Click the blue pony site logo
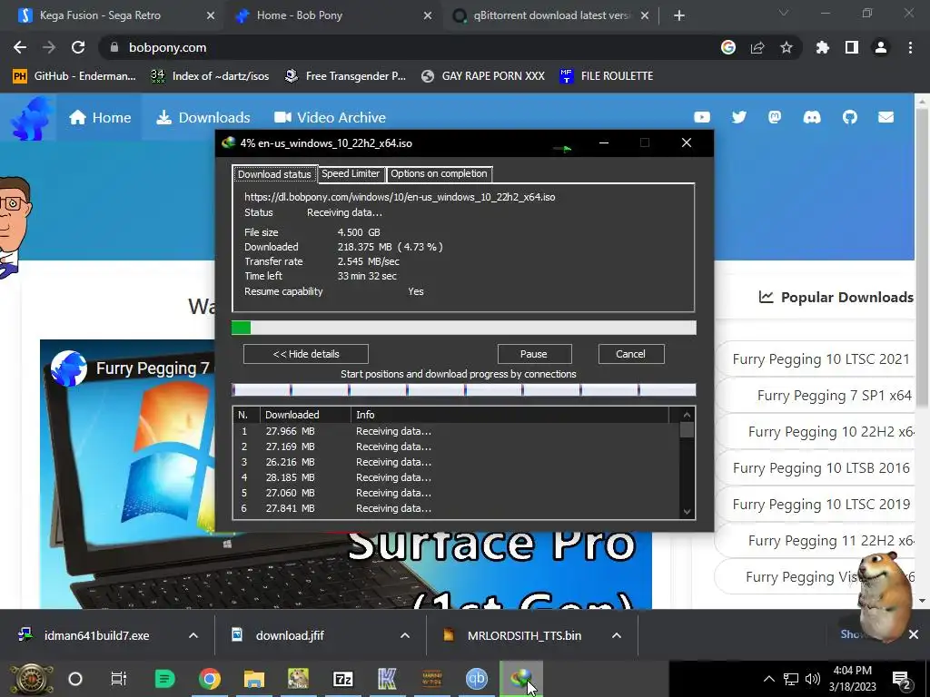 31,119
